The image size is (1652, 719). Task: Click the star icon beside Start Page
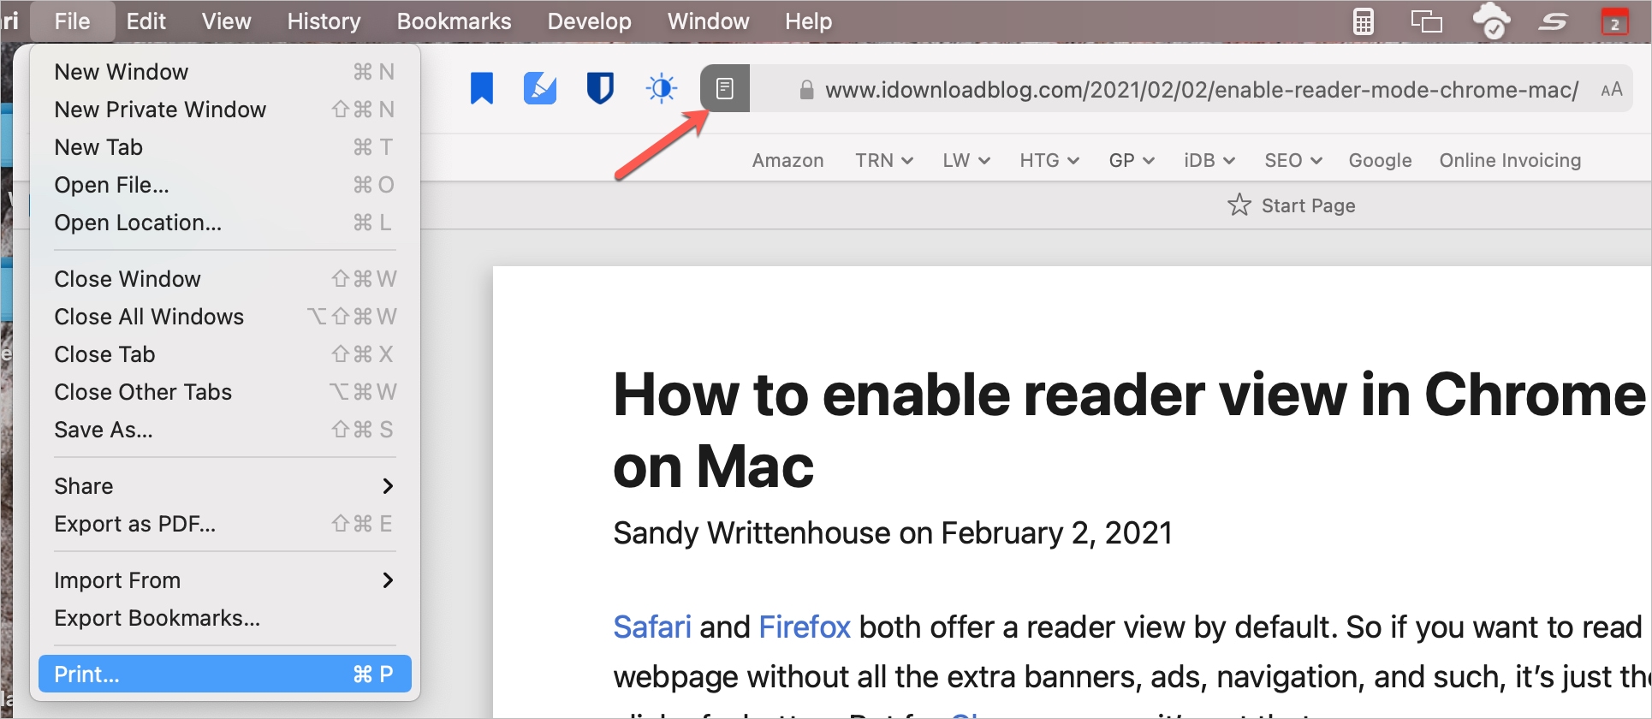[x=1239, y=205]
